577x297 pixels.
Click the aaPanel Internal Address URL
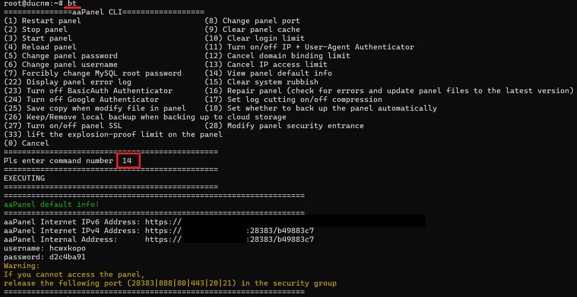[229, 239]
